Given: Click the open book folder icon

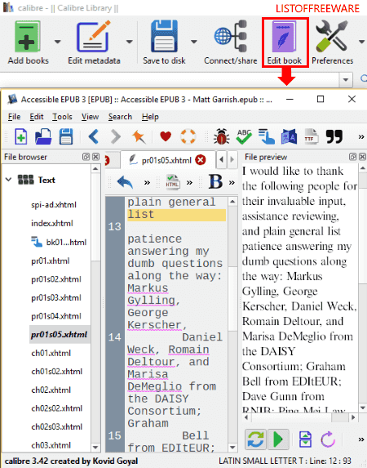Looking at the screenshot, I should point(43,137).
